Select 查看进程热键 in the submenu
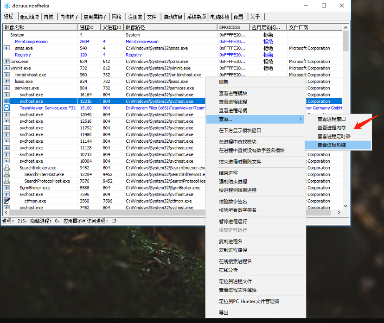This screenshot has height=323, width=384. click(x=331, y=145)
